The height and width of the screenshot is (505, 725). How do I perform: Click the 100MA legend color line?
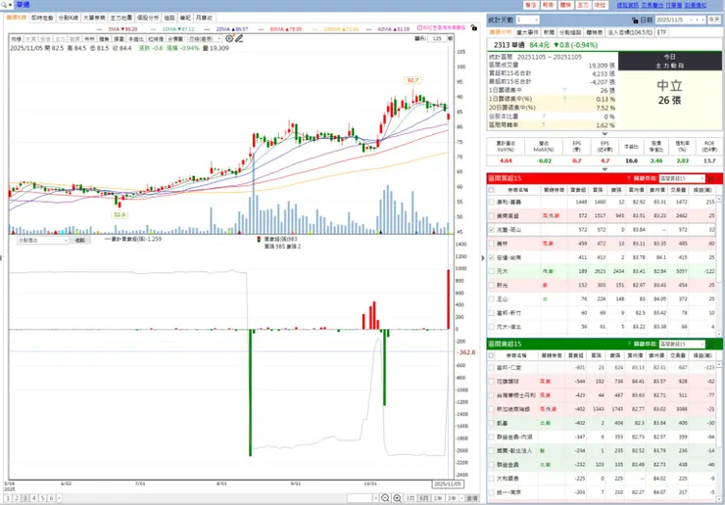click(315, 29)
